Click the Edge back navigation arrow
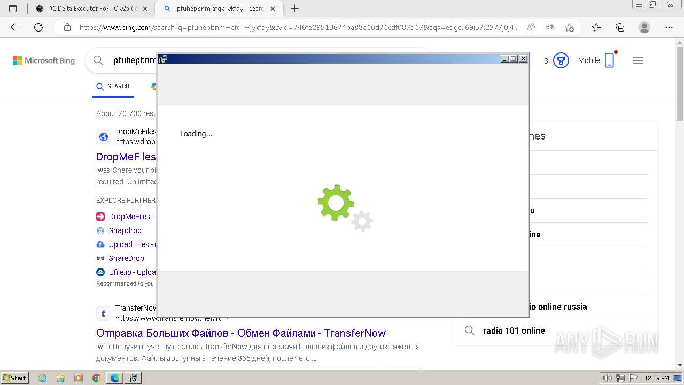This screenshot has width=684, height=385. [x=15, y=27]
